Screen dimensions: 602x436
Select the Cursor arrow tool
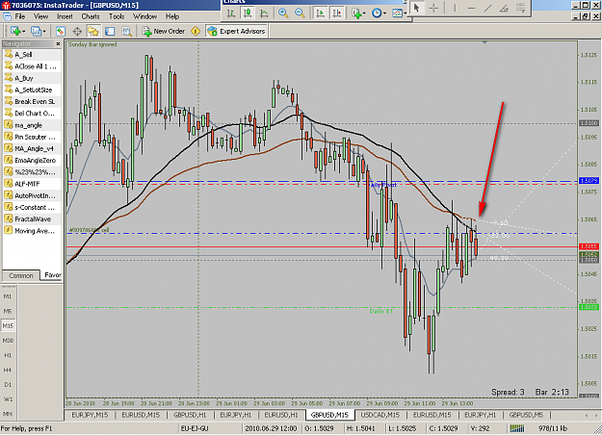coord(416,8)
